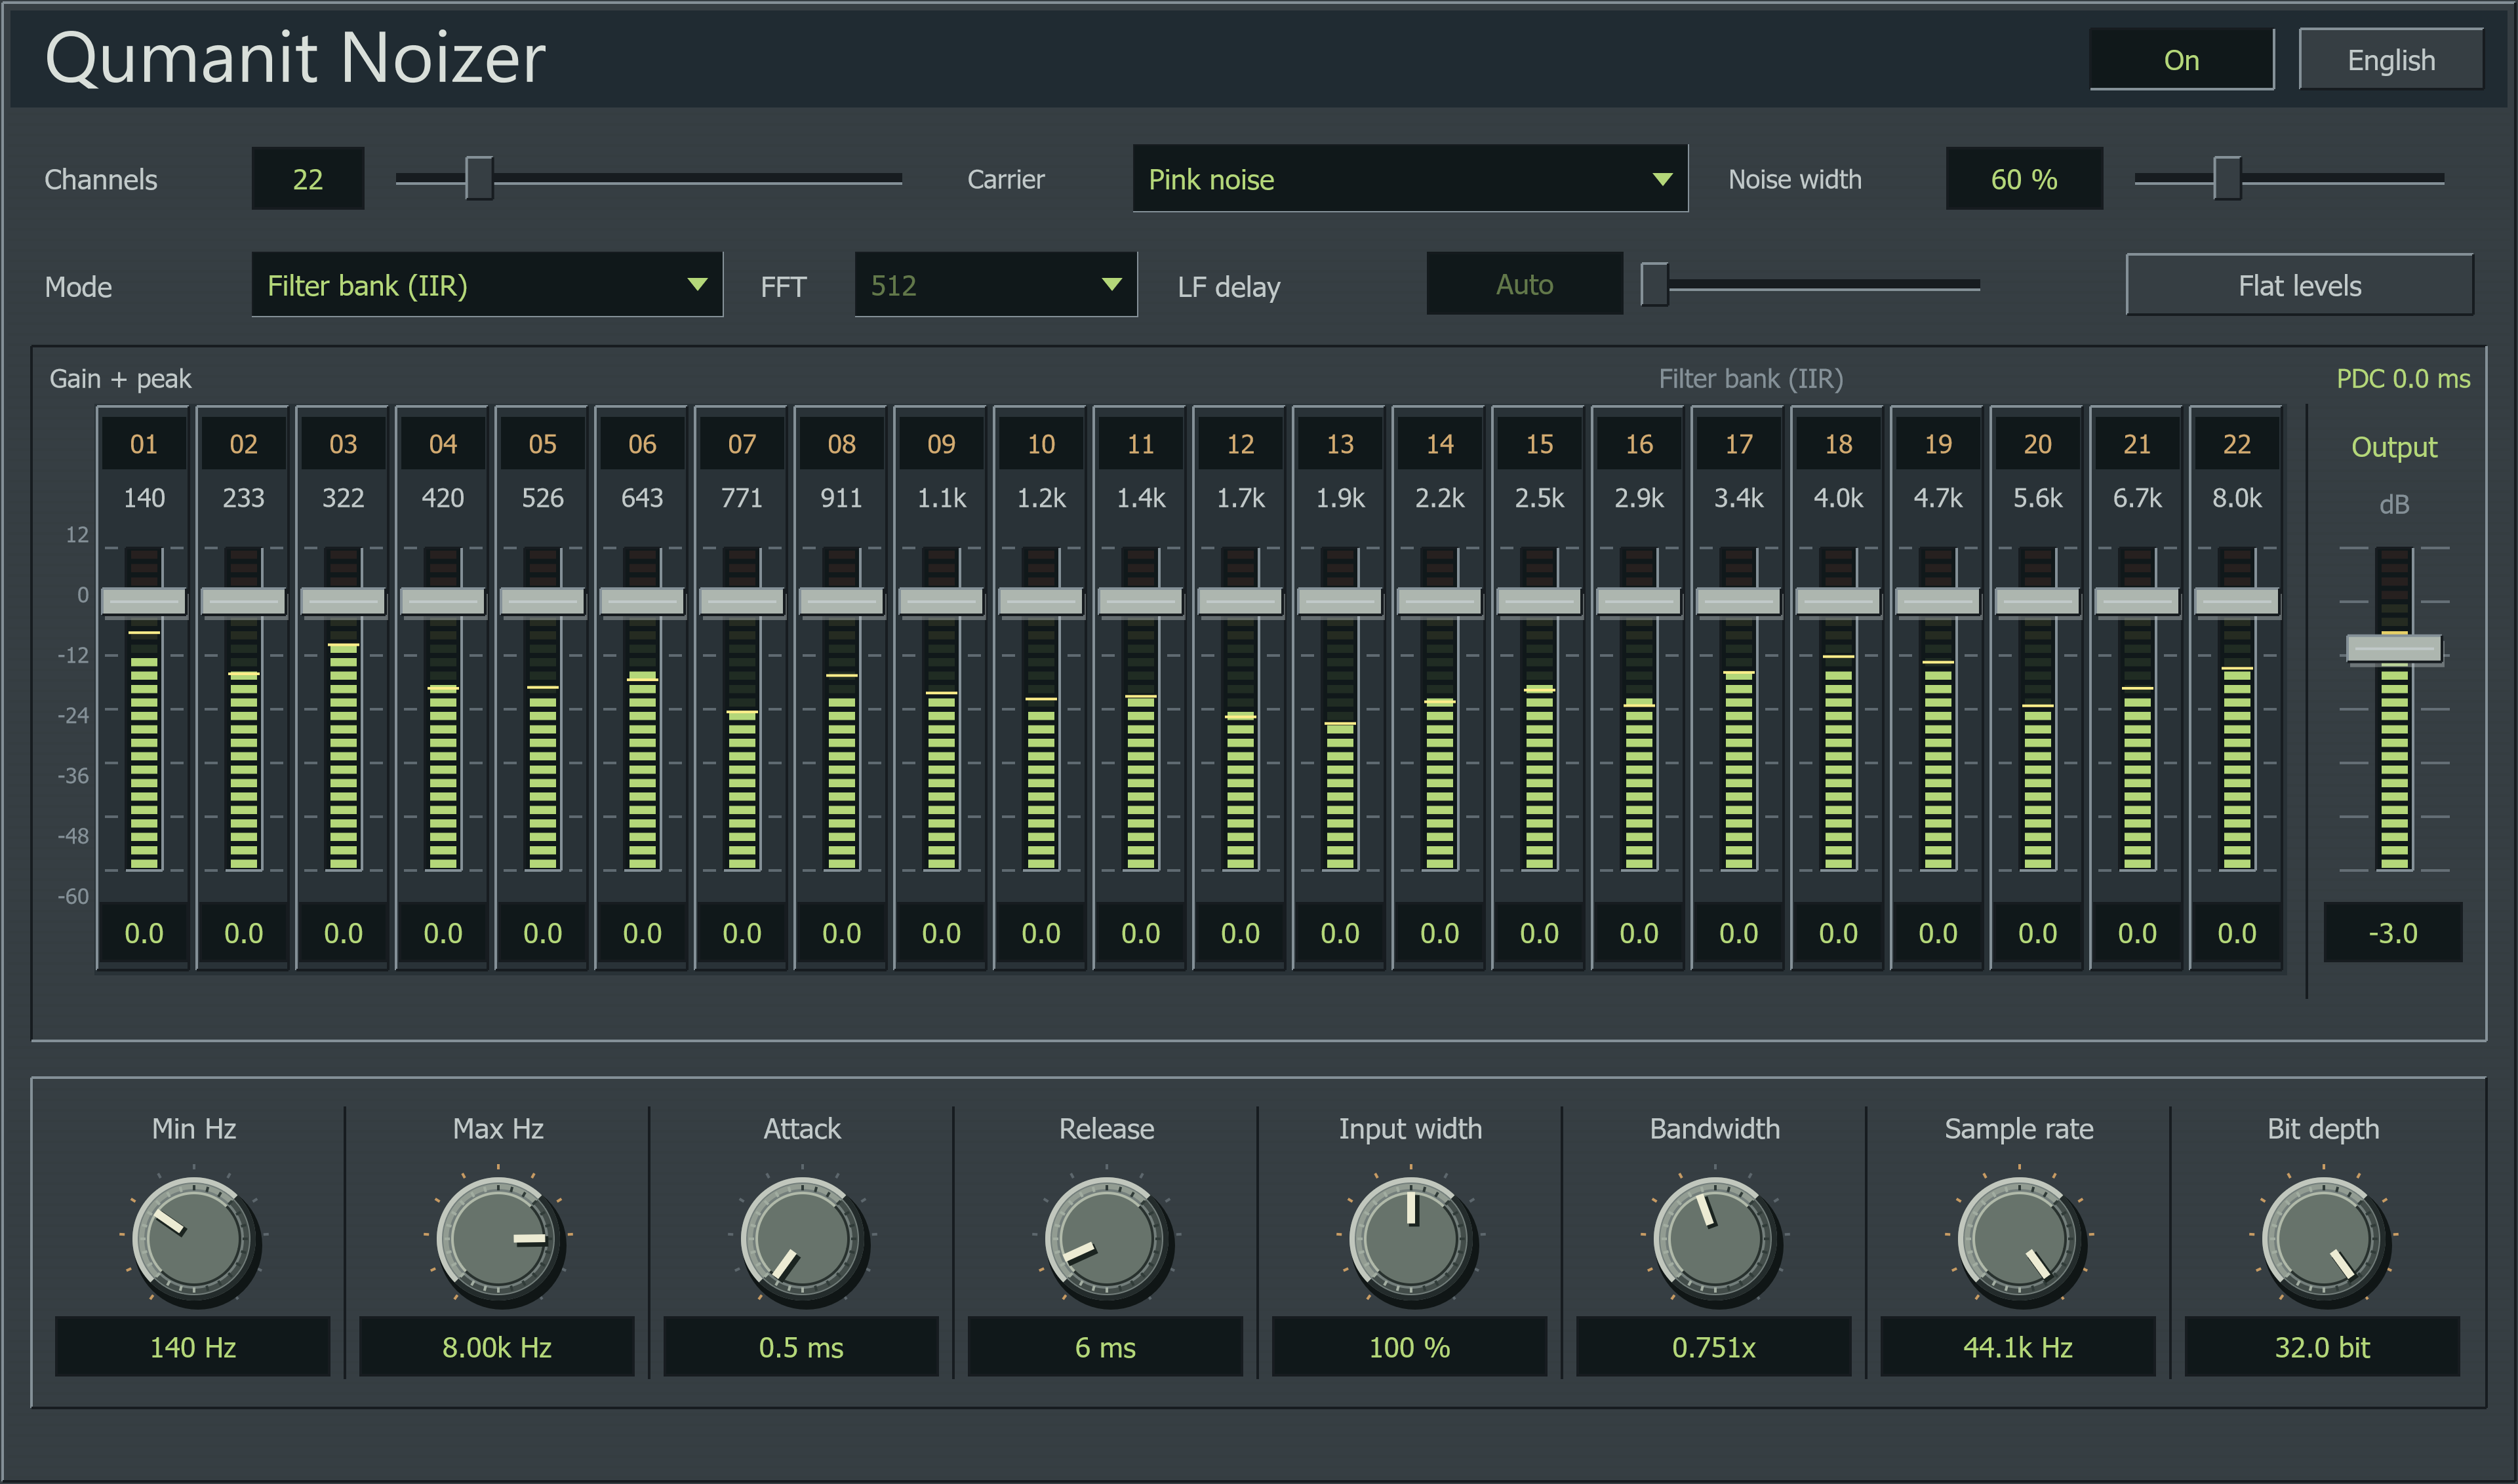Screen dimensions: 2518x1484
Task: Click the Channels slider handle
Action: click(x=479, y=179)
